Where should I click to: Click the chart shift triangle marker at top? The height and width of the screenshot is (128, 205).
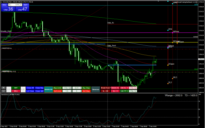pos(158,1)
